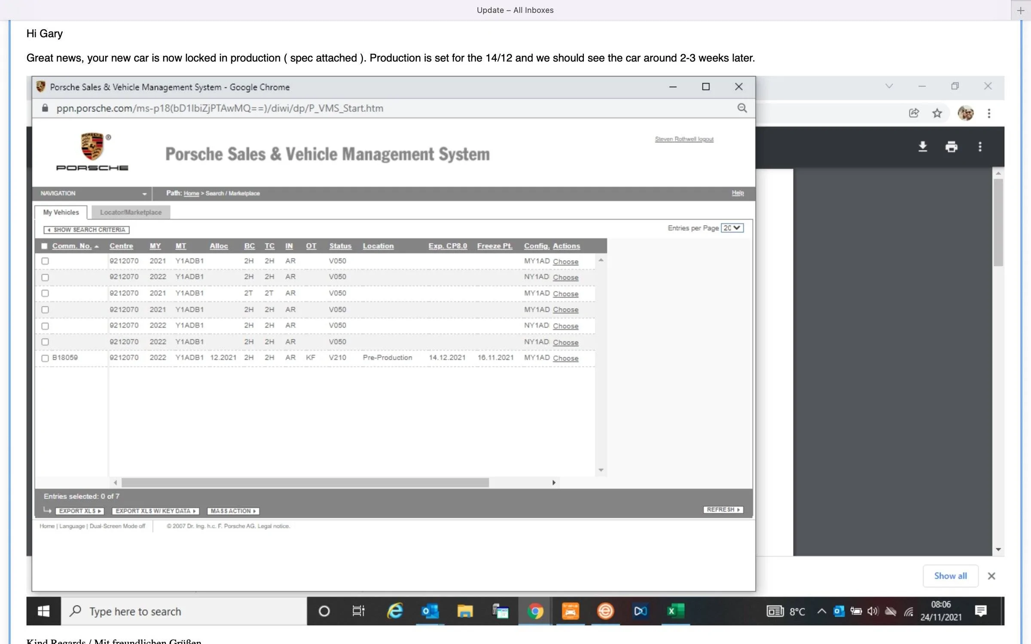Sort by the Comm. No. column header
Screen dimensions: 1031x644
click(x=72, y=246)
